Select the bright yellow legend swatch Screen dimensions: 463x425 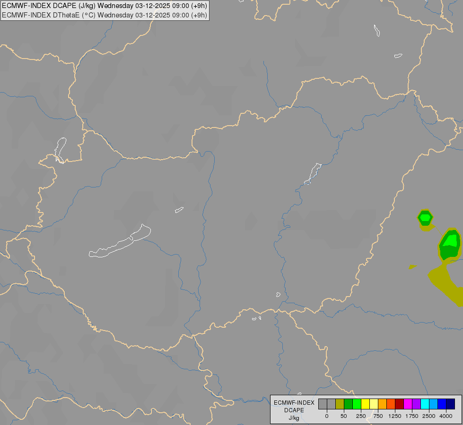[x=365, y=404]
